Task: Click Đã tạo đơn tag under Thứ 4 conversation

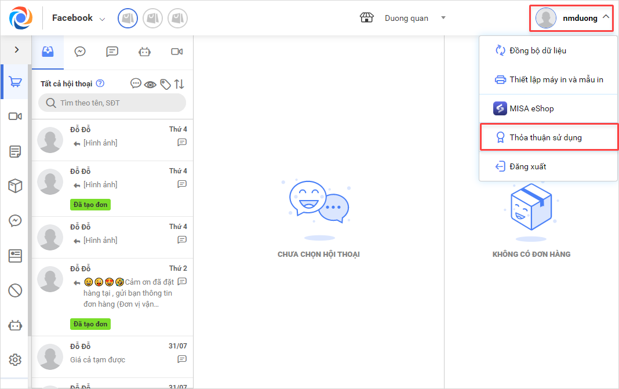Action: pos(90,205)
